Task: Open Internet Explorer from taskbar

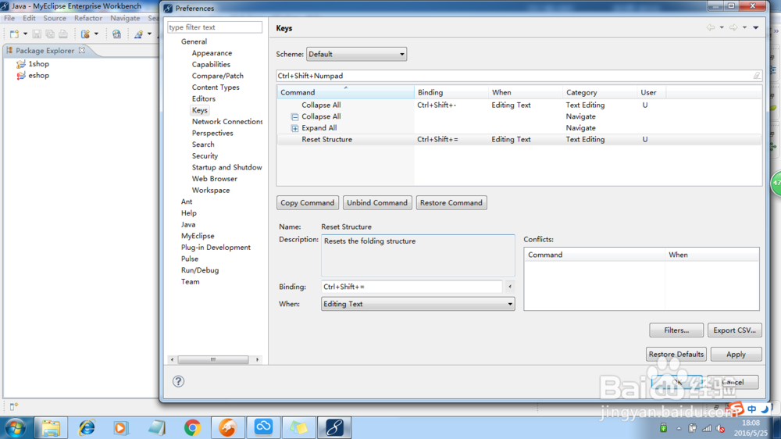Action: [87, 427]
